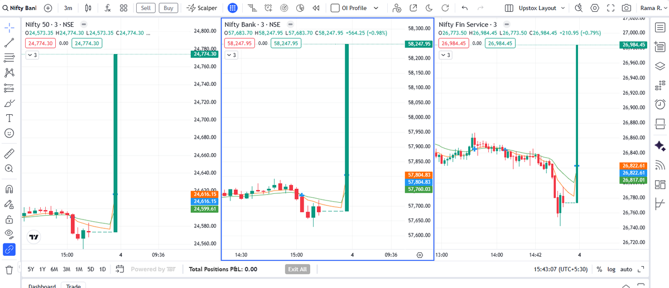Screen dimensions: 669x288
Task: Enable the OI Profile checkbox
Action: (x=335, y=8)
